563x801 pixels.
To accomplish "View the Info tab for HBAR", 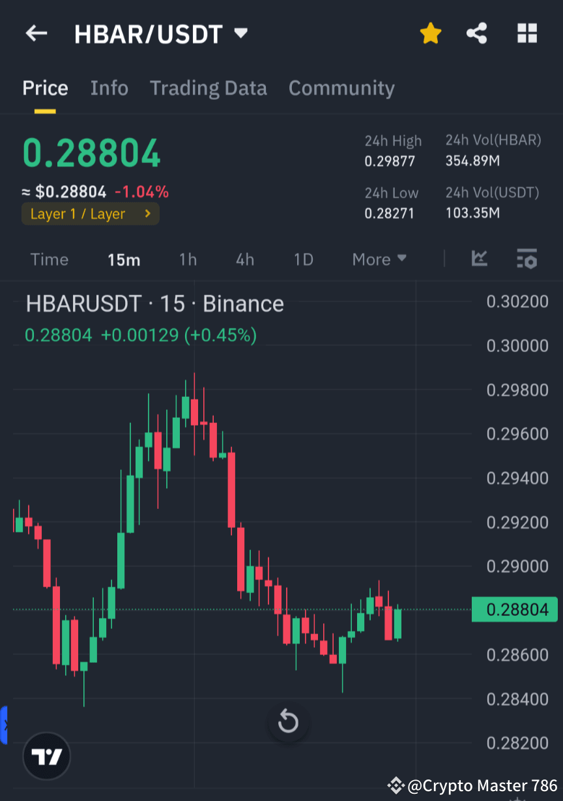I will click(x=109, y=88).
